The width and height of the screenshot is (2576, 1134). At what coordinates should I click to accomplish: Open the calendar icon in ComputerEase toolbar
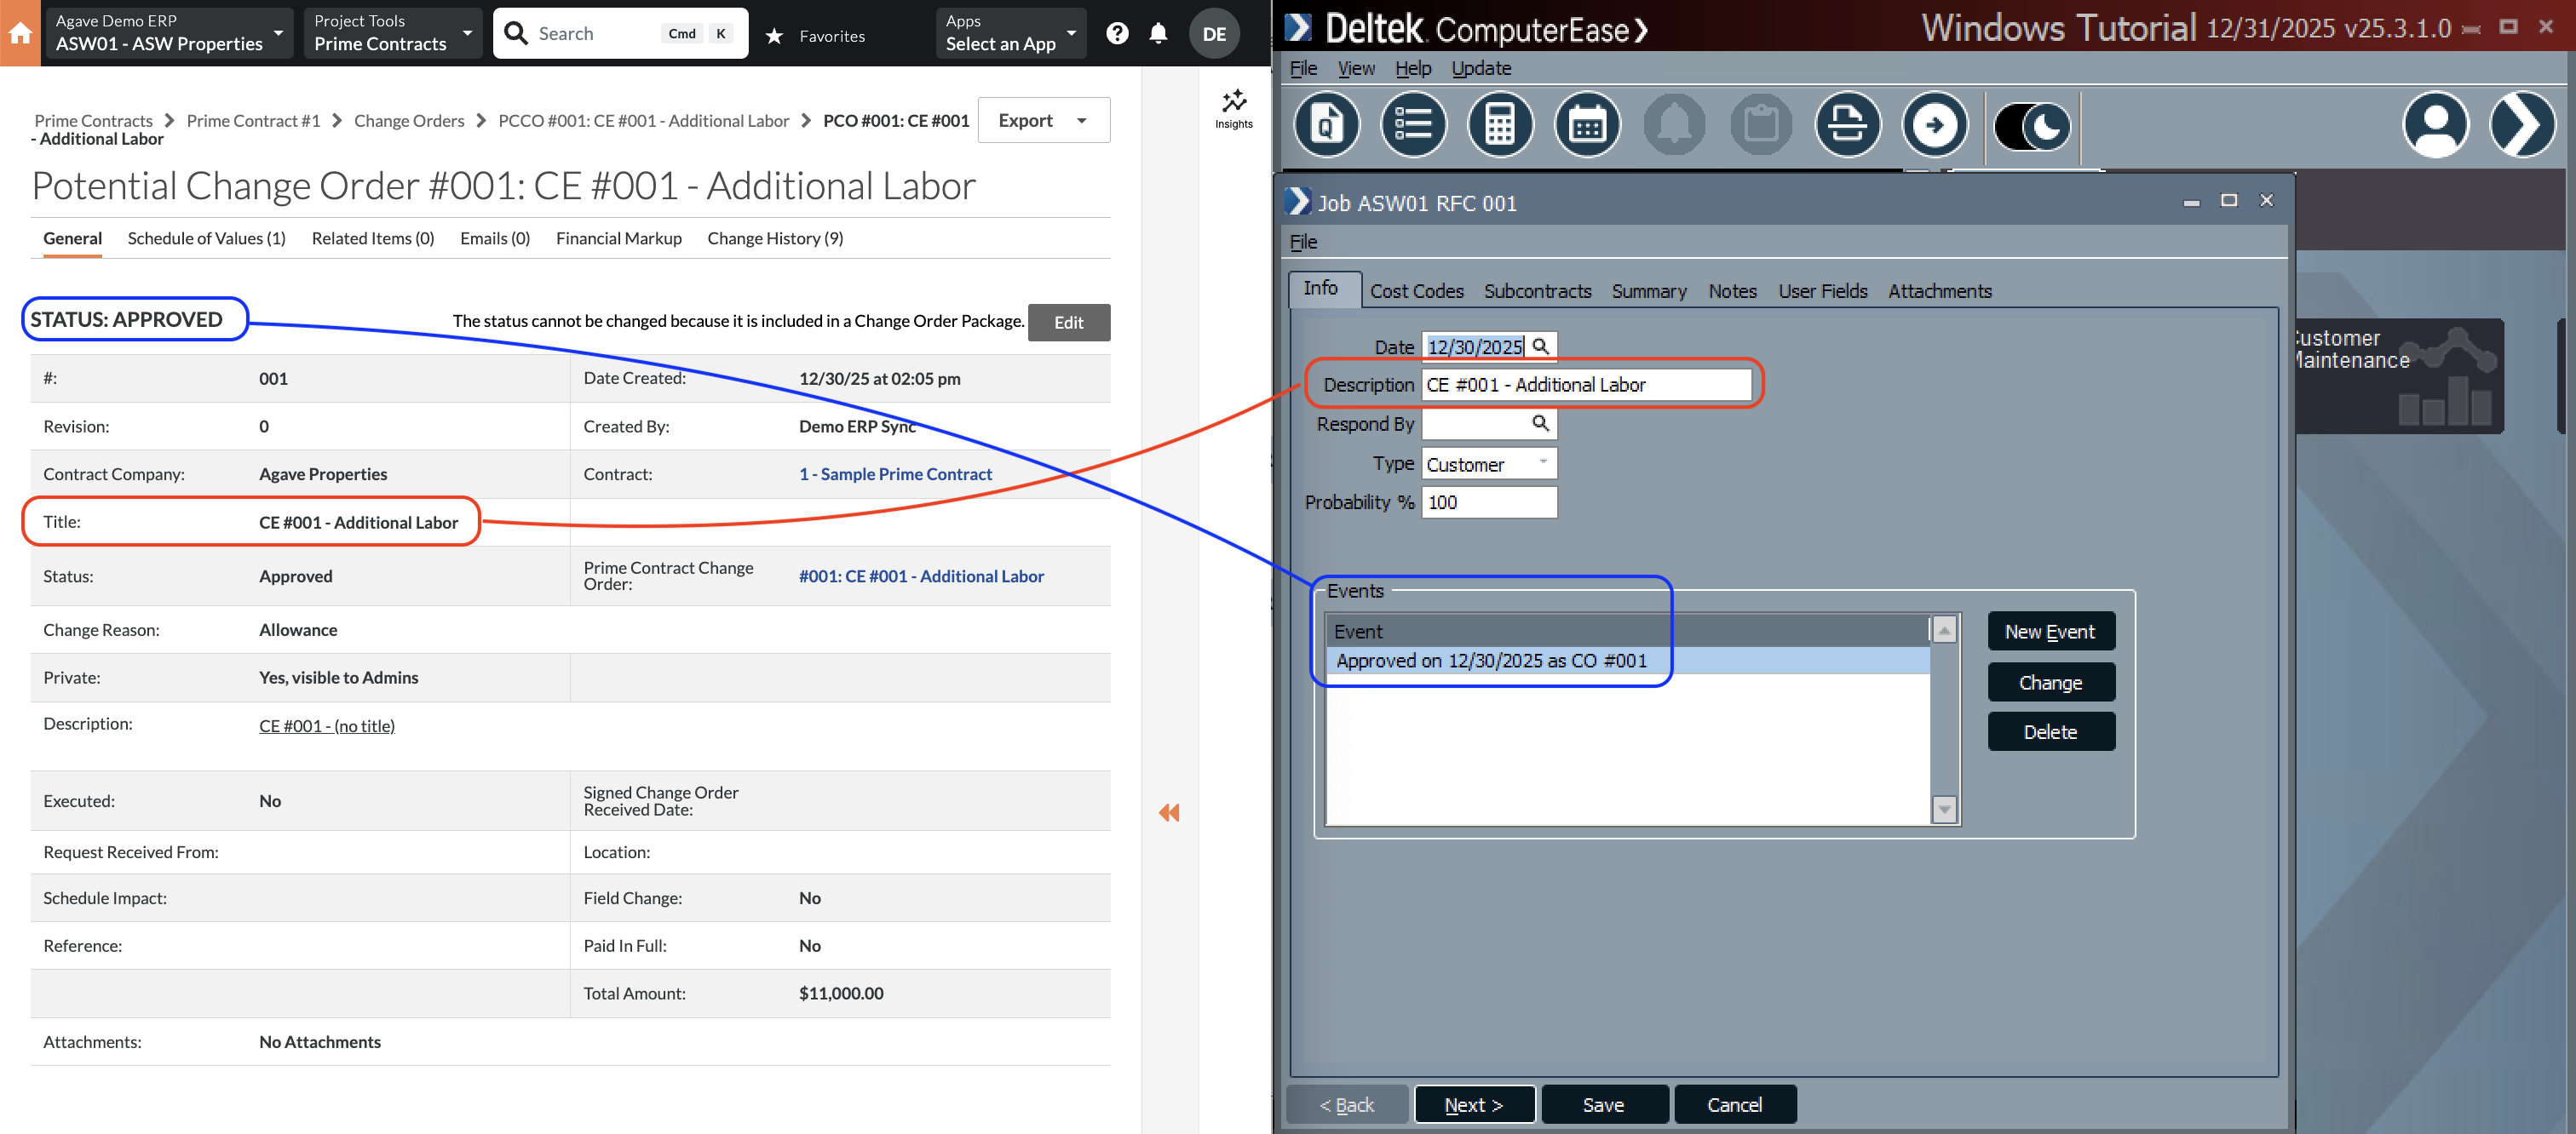point(1586,124)
